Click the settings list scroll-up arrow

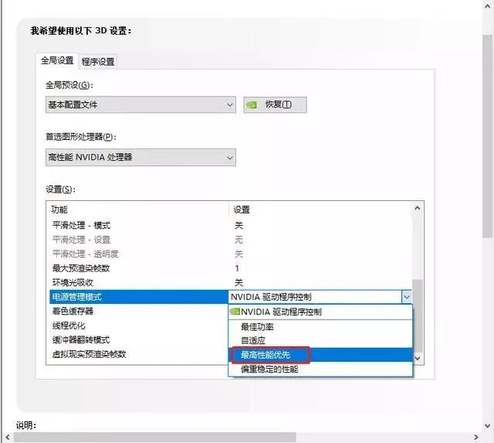[x=418, y=208]
